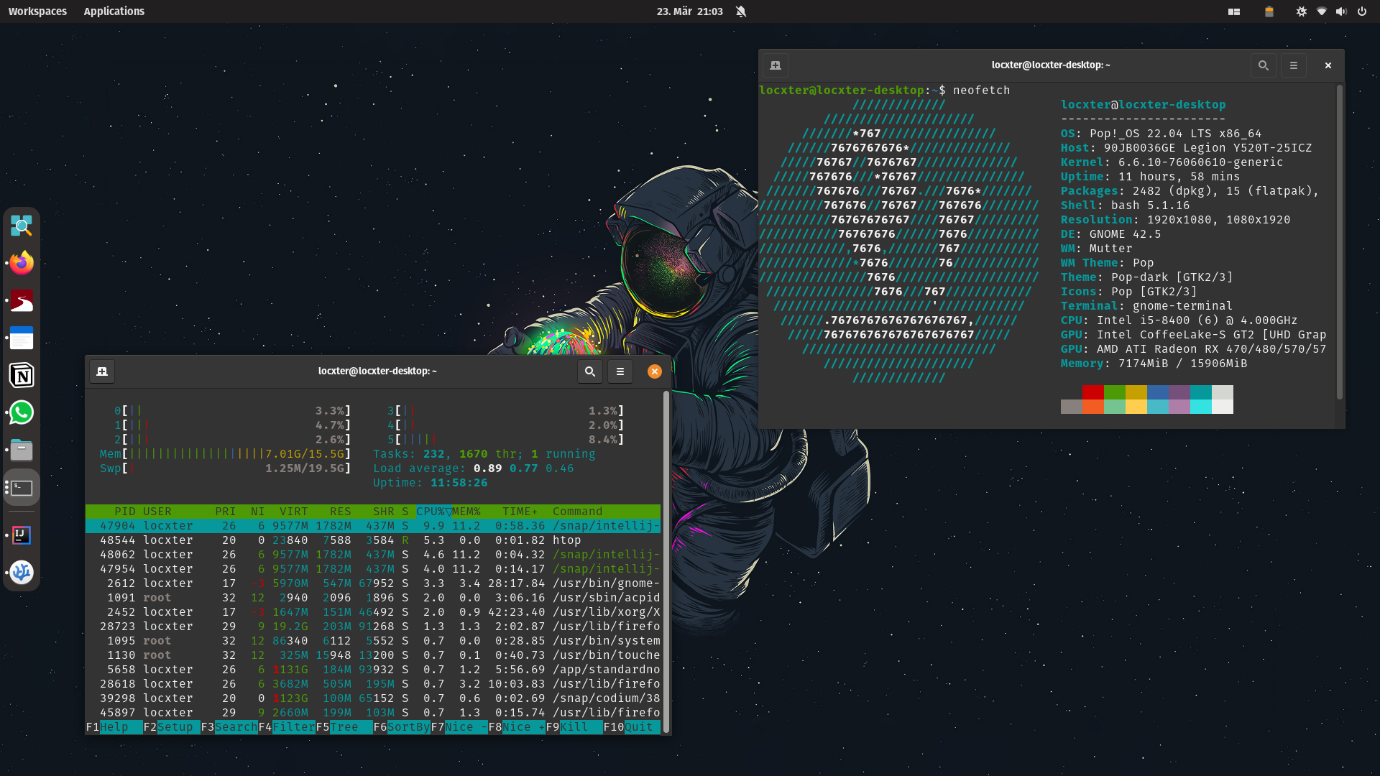Click the clipboard indicator in top bar
This screenshot has height=776, width=1380.
click(x=1269, y=11)
